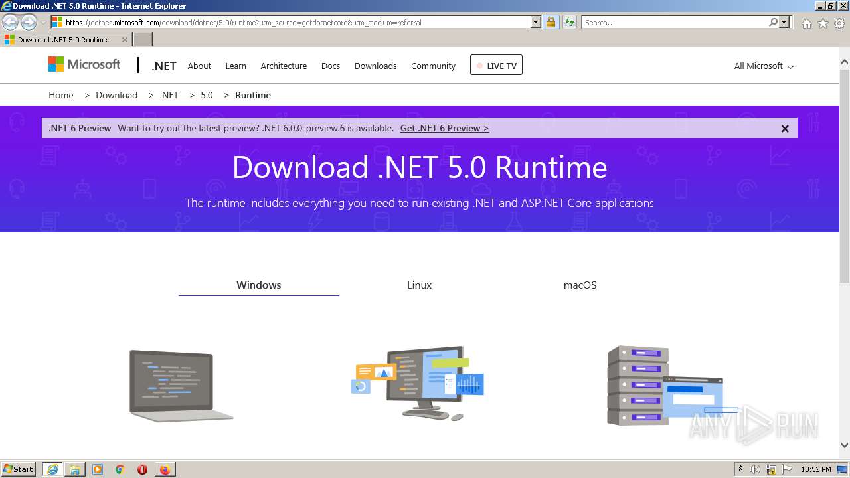Screen dimensions: 850x478
Task: Click the search magnifier icon
Action: point(773,22)
